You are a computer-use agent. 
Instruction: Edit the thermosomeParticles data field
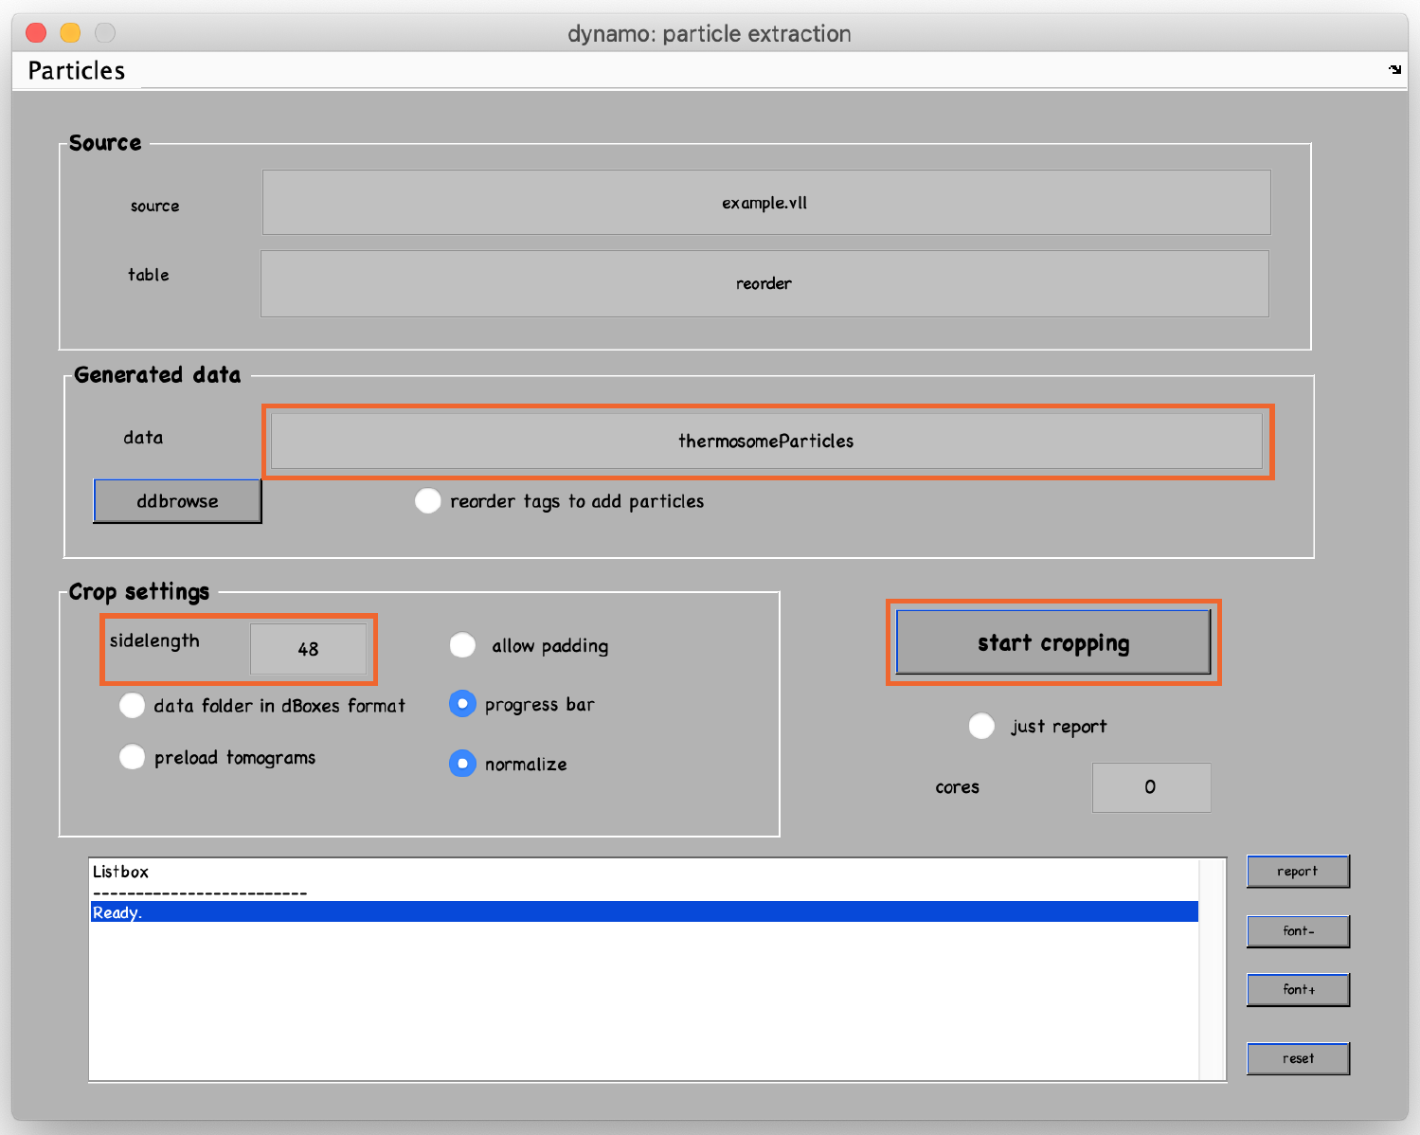[x=766, y=441]
